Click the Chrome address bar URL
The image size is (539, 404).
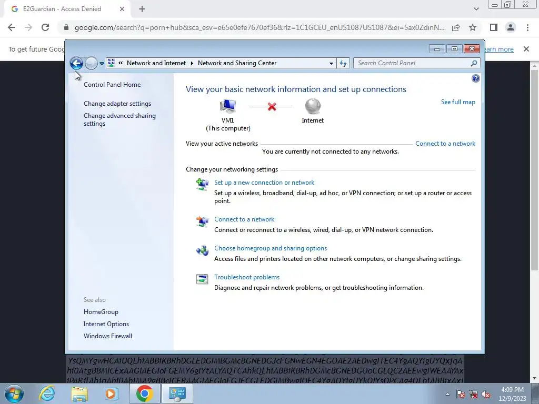[x=259, y=27]
